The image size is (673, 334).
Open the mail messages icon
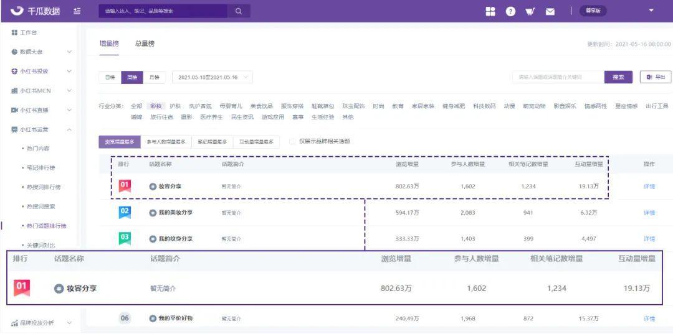[550, 11]
